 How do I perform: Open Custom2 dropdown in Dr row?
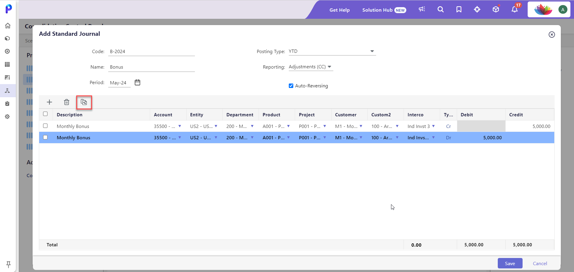tap(397, 137)
